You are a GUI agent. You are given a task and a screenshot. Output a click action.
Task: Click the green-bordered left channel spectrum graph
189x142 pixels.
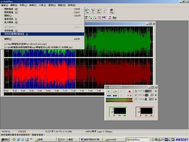118,112
